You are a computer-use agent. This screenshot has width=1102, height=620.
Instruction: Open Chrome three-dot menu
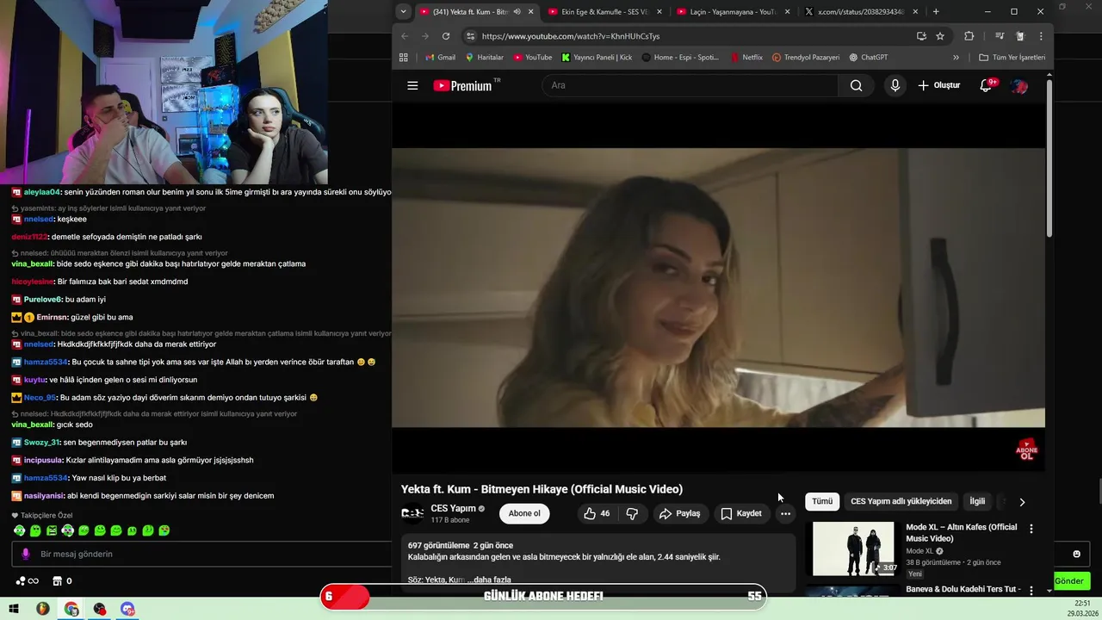(1041, 36)
